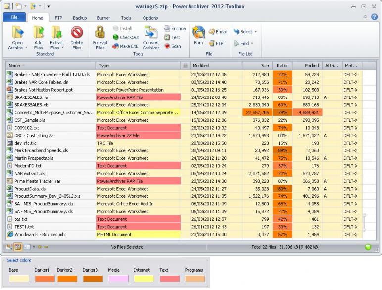Open the status bar view options dropdown arrow
The image size is (382, 290).
coord(34,247)
